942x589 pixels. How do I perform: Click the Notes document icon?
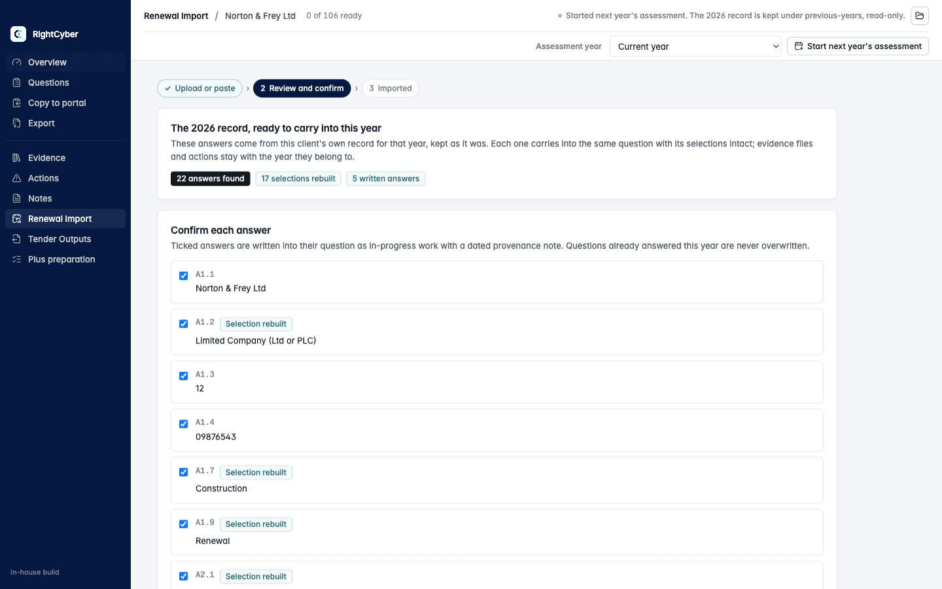17,198
